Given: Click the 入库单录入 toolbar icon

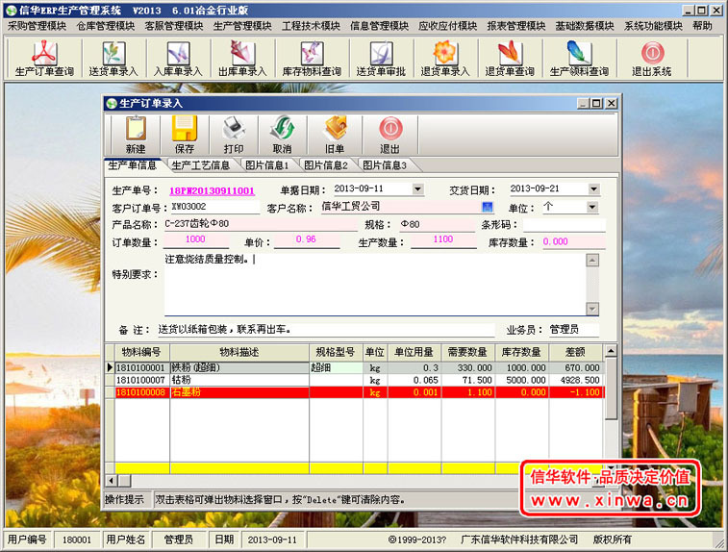Looking at the screenshot, I should (177, 58).
